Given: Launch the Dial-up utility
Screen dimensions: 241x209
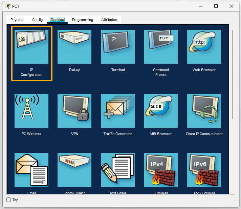Looking at the screenshot, I should pyautogui.click(x=74, y=47).
